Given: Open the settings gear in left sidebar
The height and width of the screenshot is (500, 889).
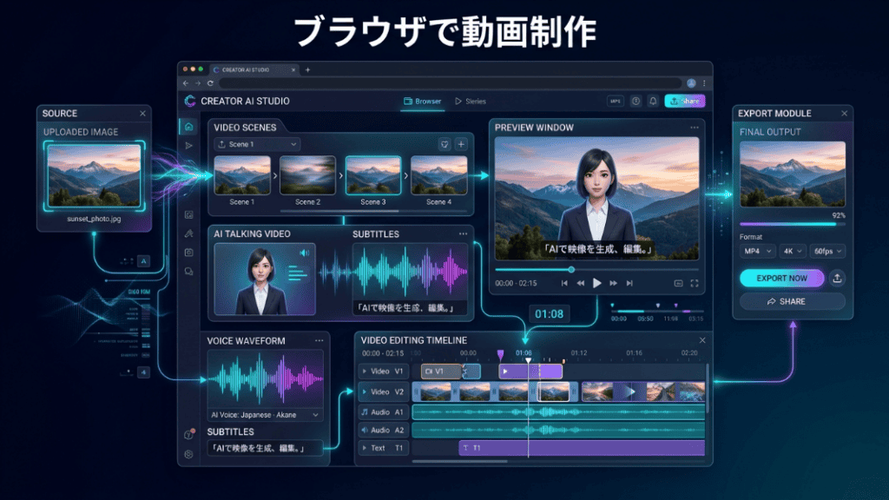Looking at the screenshot, I should [188, 454].
